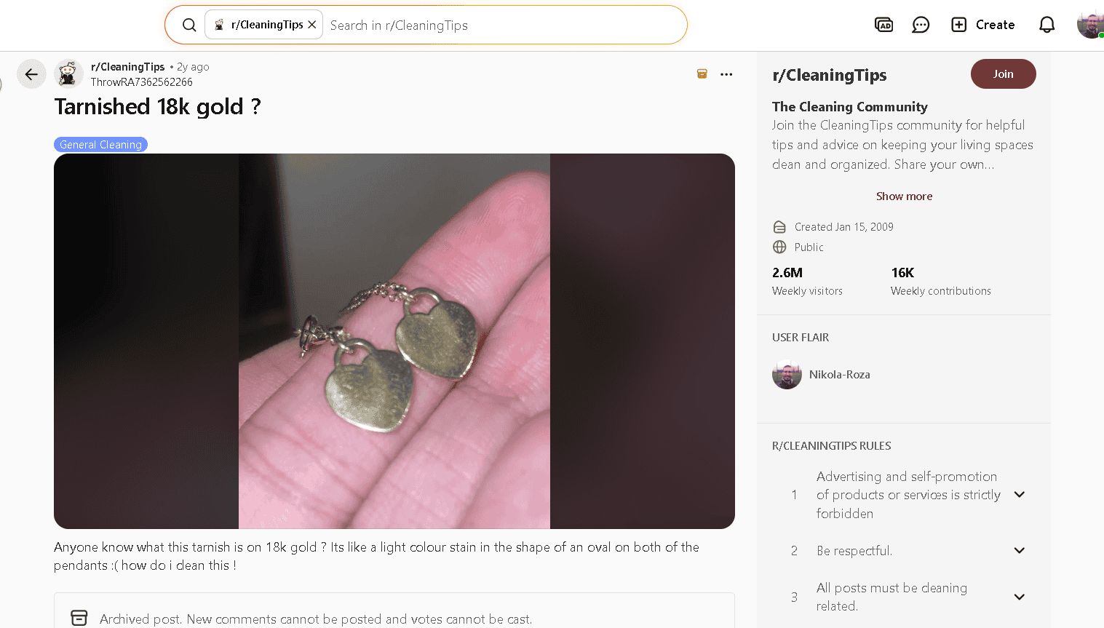The height and width of the screenshot is (628, 1104).
Task: Remove the r/CleaningTips search filter
Action: coord(312,25)
